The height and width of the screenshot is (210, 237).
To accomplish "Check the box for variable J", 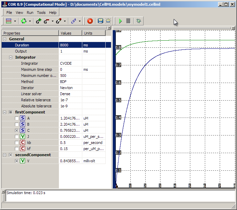I will (17, 136).
